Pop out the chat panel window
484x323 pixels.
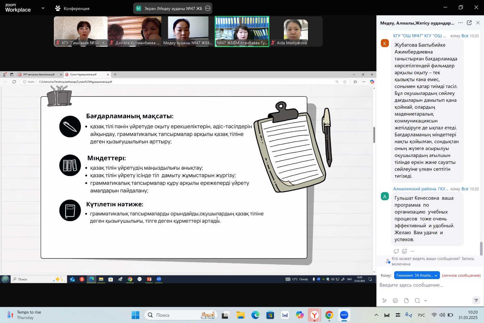[x=469, y=23]
